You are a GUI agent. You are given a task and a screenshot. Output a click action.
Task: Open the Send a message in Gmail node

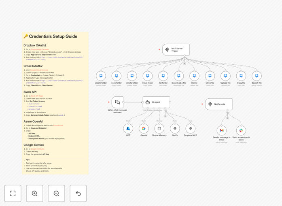pos(222,130)
